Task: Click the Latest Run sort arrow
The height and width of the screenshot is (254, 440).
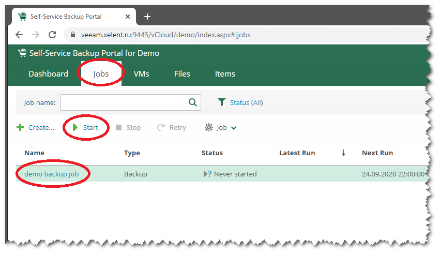Action: click(x=343, y=153)
